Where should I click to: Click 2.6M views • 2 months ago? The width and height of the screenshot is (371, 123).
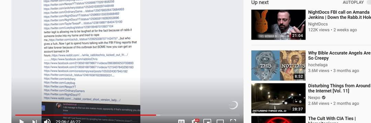click(333, 104)
